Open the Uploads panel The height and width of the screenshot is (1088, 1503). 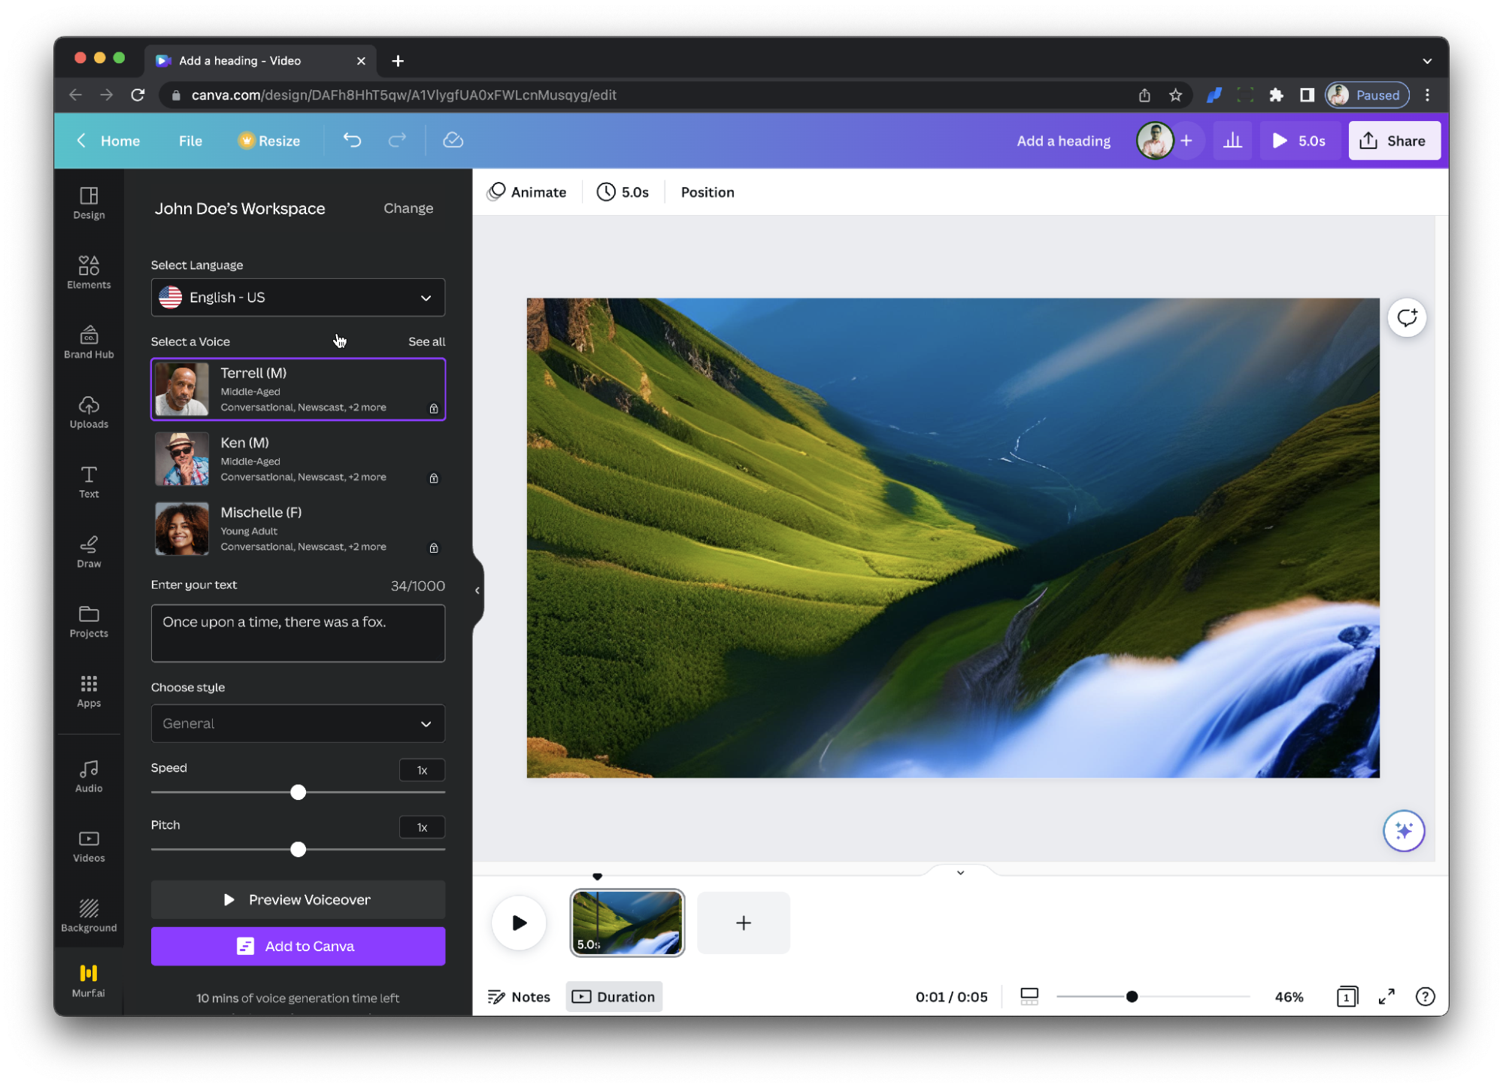pyautogui.click(x=89, y=412)
